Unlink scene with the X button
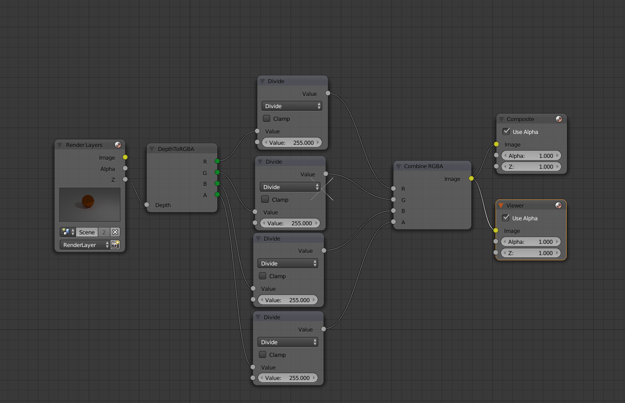The image size is (625, 403). 115,232
